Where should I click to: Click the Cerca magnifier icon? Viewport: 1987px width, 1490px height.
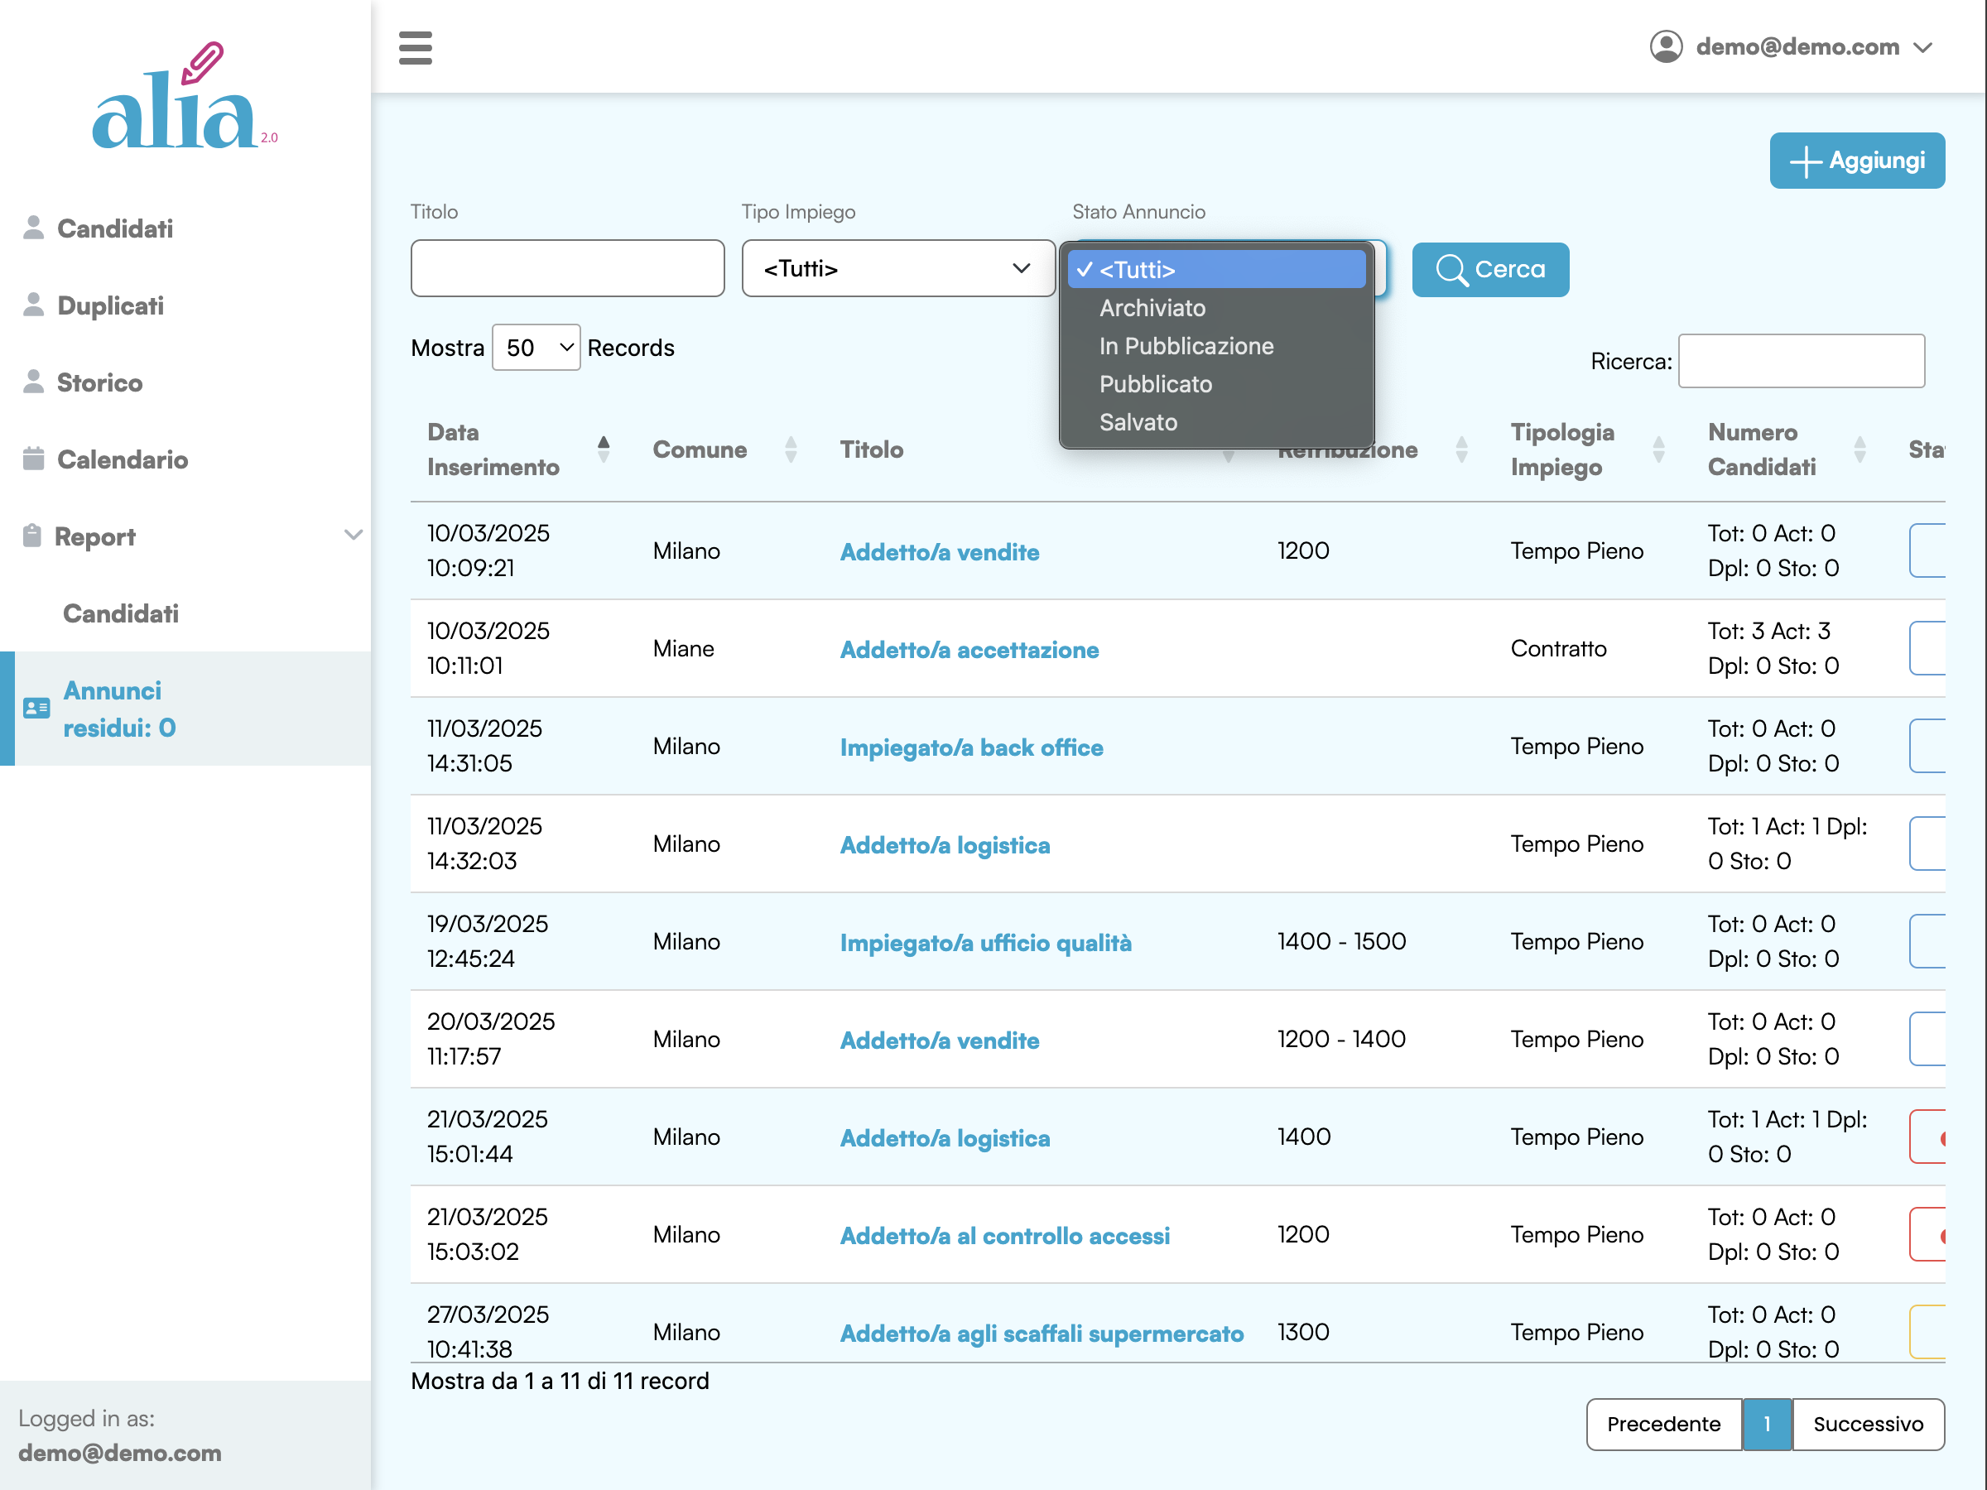point(1450,269)
